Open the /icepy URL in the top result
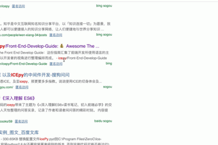The image size is (218, 145). click(x=4, y=6)
